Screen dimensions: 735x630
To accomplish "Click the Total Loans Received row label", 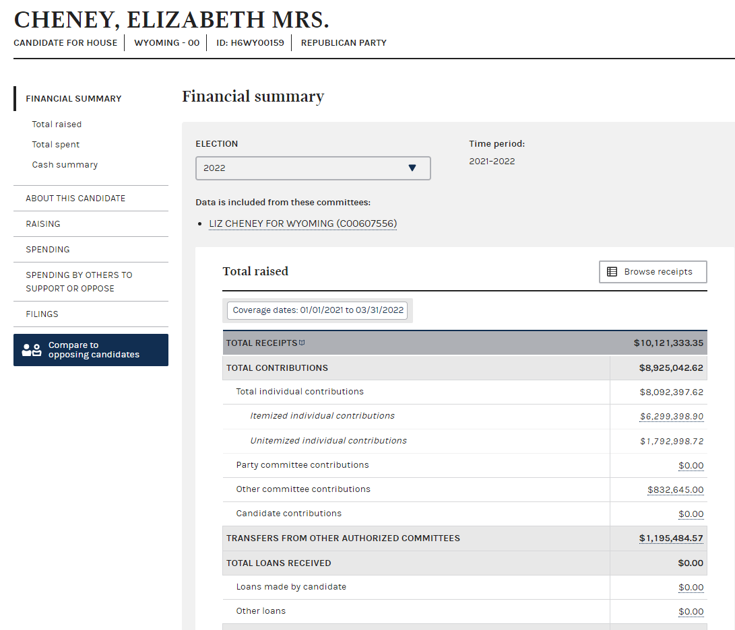I will 278,563.
